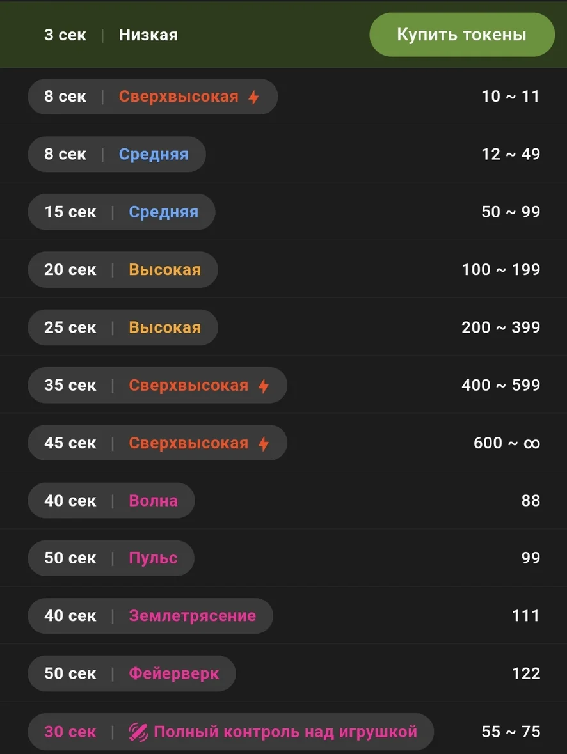Viewport: 567px width, 754px height.
Task: Select the 50 сек Пульс pattern
Action: [111, 558]
